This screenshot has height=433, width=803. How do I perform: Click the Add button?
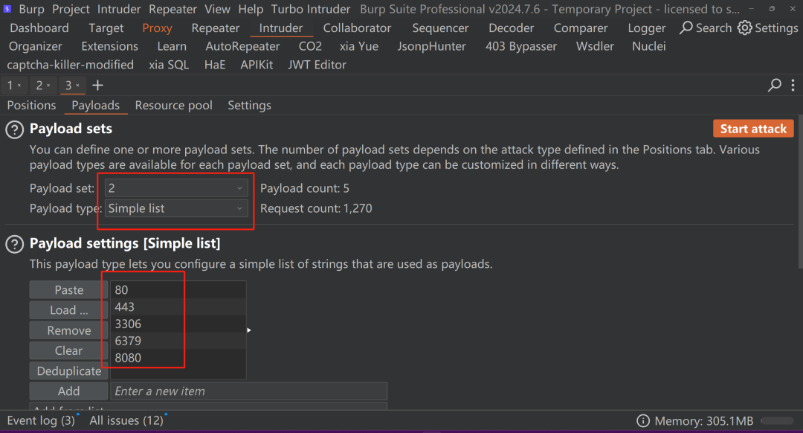point(68,391)
